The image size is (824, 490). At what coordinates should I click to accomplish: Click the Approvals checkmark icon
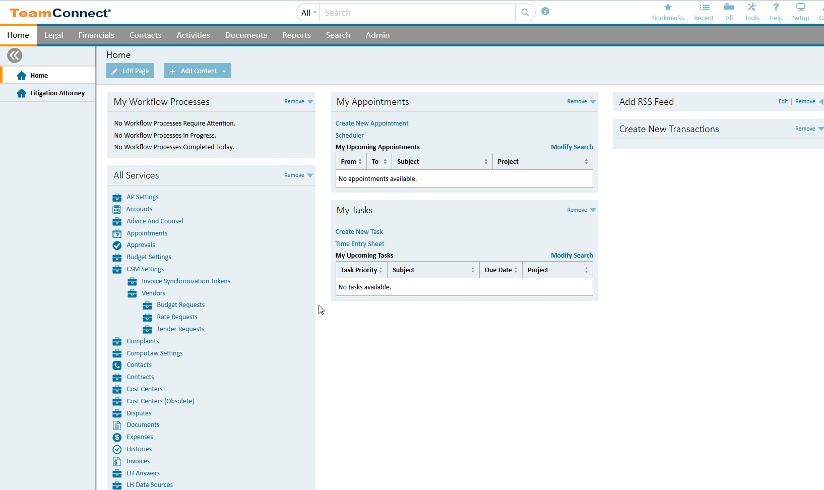(117, 246)
